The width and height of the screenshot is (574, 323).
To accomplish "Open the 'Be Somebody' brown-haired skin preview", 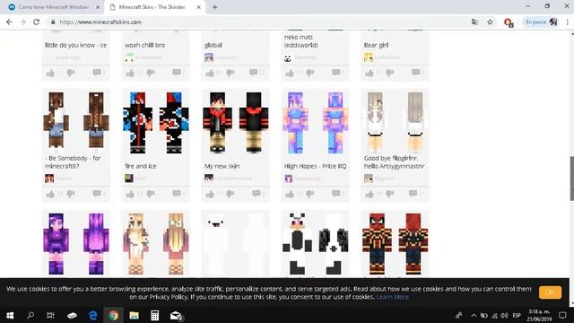I will (x=75, y=120).
